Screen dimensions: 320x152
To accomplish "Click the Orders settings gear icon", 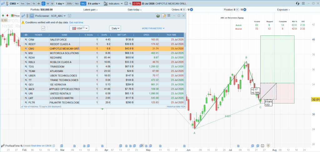I will pos(192,10).
